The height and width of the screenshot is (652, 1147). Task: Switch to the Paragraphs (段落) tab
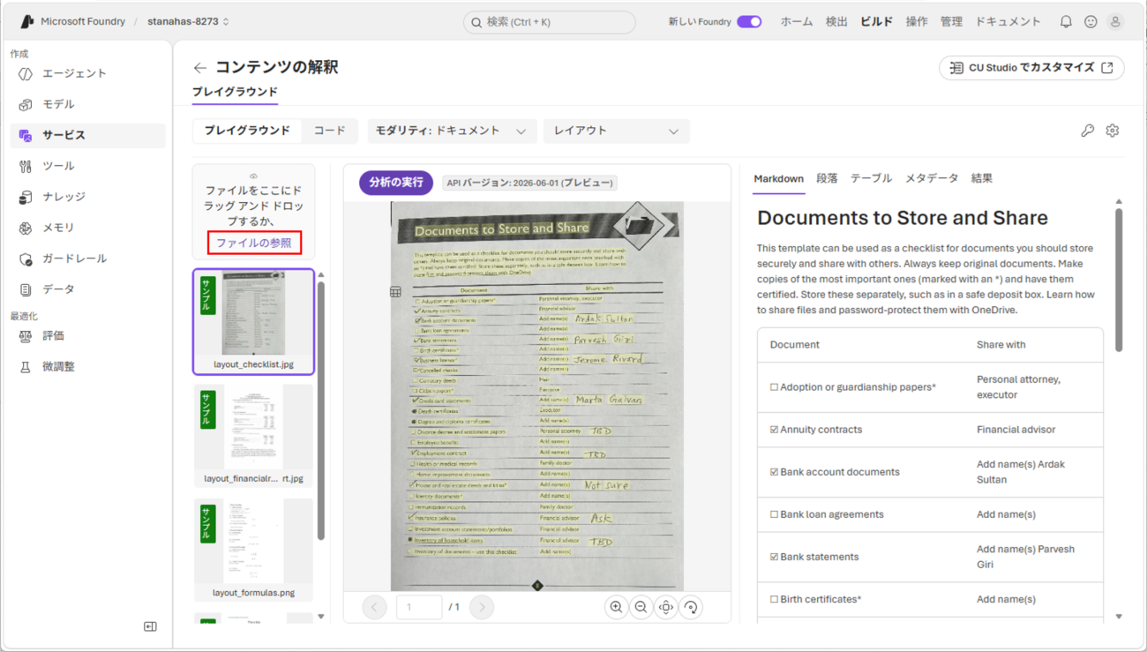pos(827,178)
